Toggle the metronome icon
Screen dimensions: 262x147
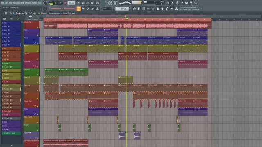(x=78, y=3)
